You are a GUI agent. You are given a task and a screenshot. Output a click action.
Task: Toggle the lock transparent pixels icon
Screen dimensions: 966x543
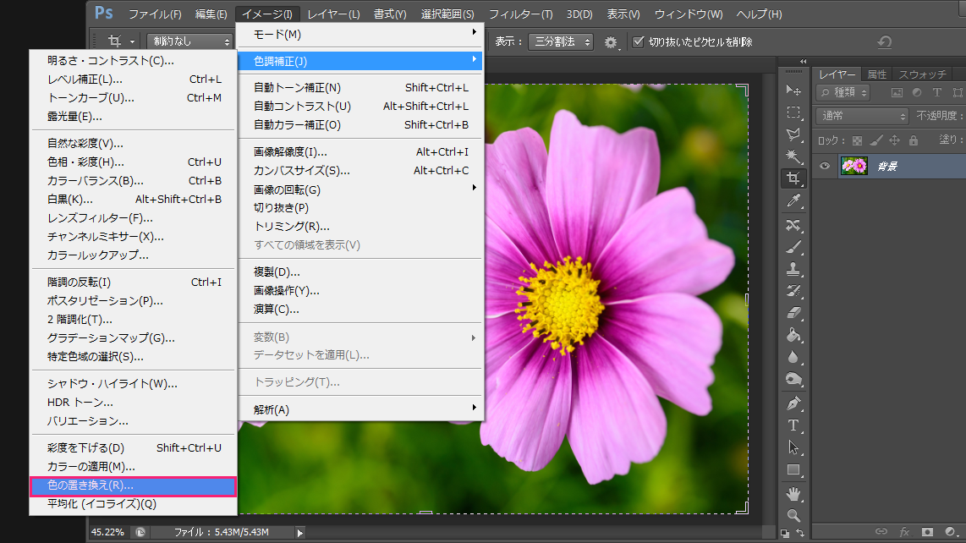pos(857,140)
